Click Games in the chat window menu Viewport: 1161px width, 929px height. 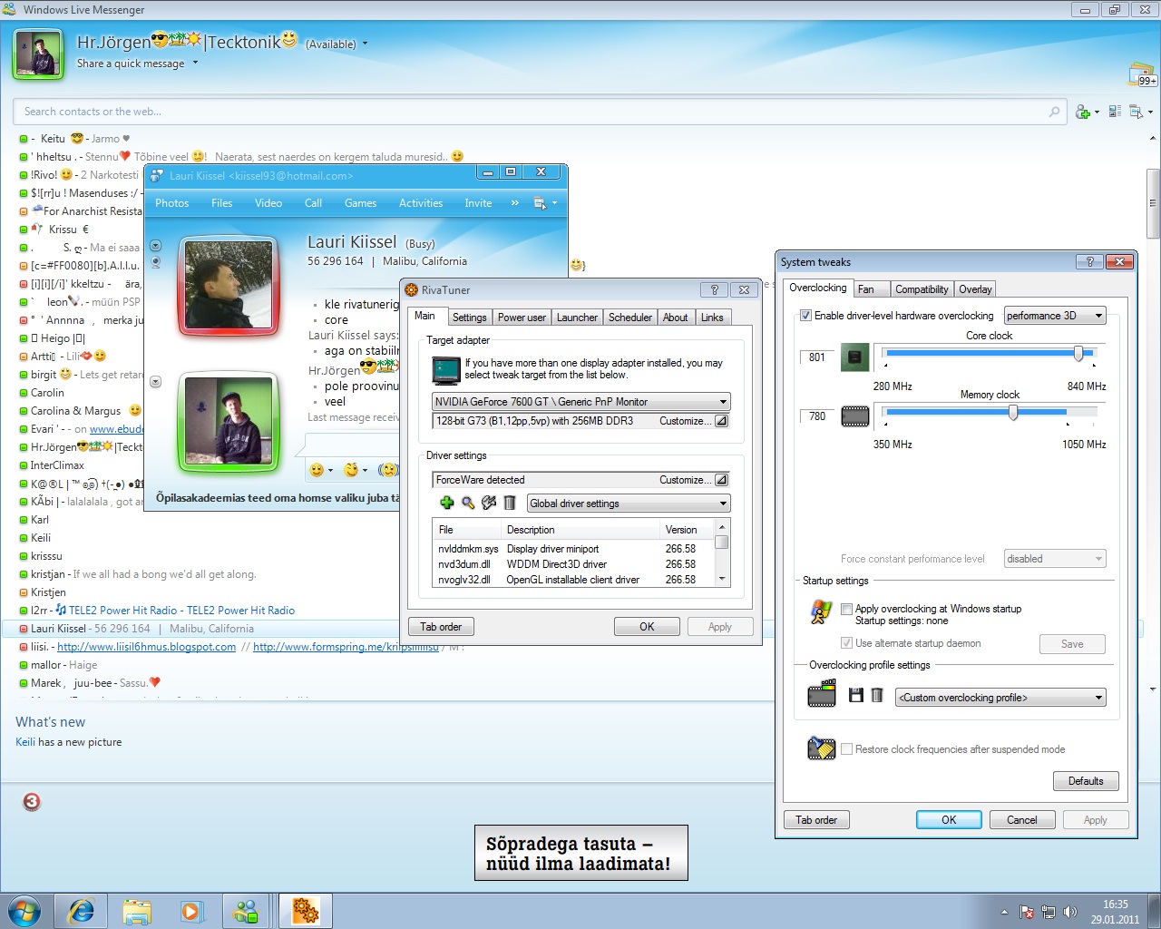pyautogui.click(x=360, y=203)
